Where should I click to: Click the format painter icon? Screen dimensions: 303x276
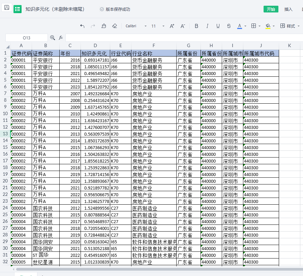click(x=104, y=26)
